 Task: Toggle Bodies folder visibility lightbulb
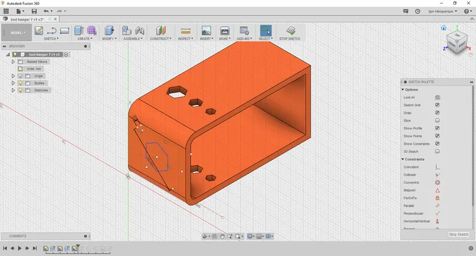click(x=20, y=83)
